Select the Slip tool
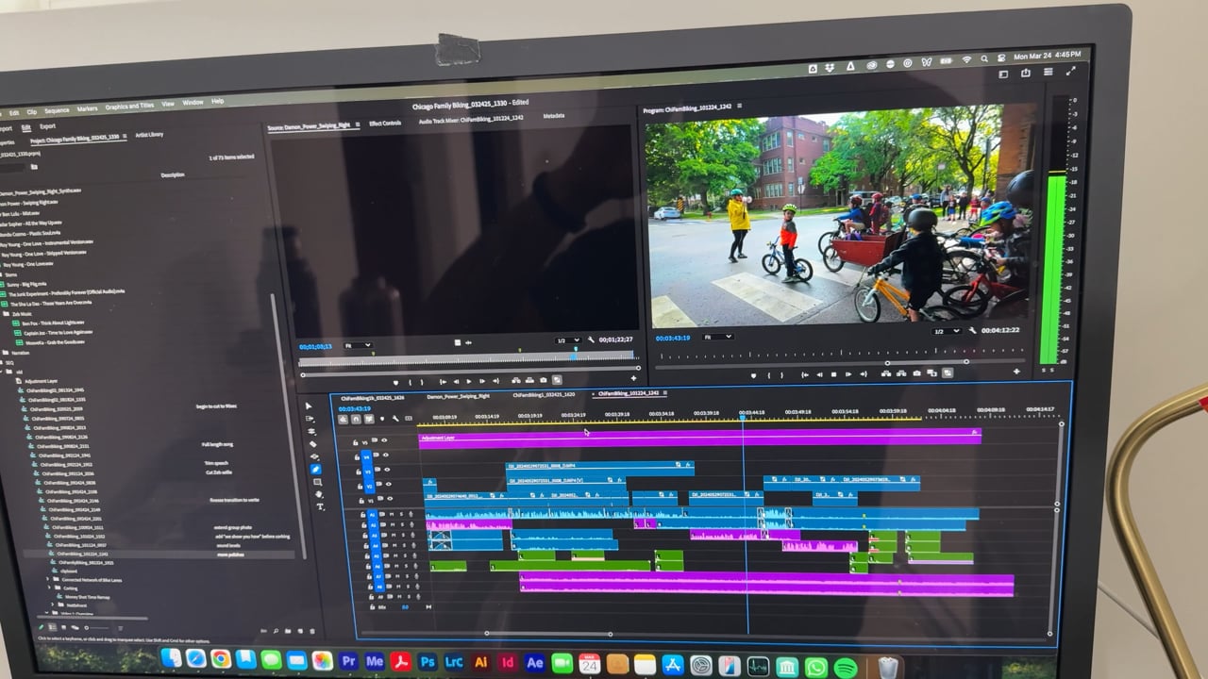This screenshot has width=1208, height=679. (313, 455)
